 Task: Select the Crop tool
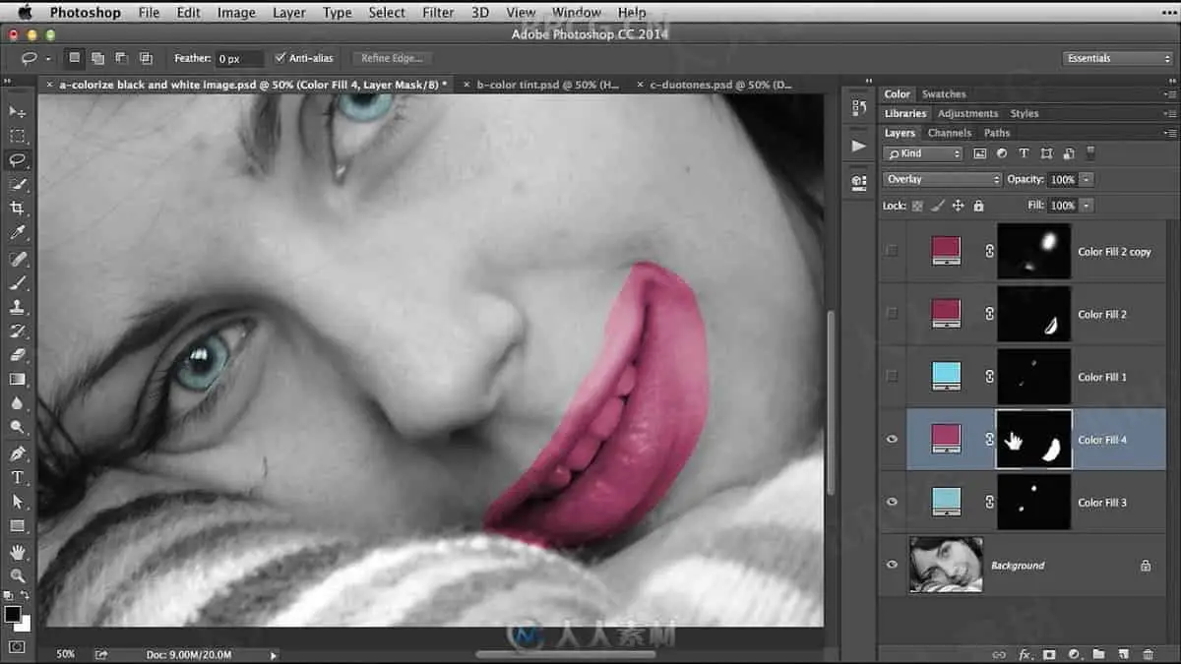[17, 209]
